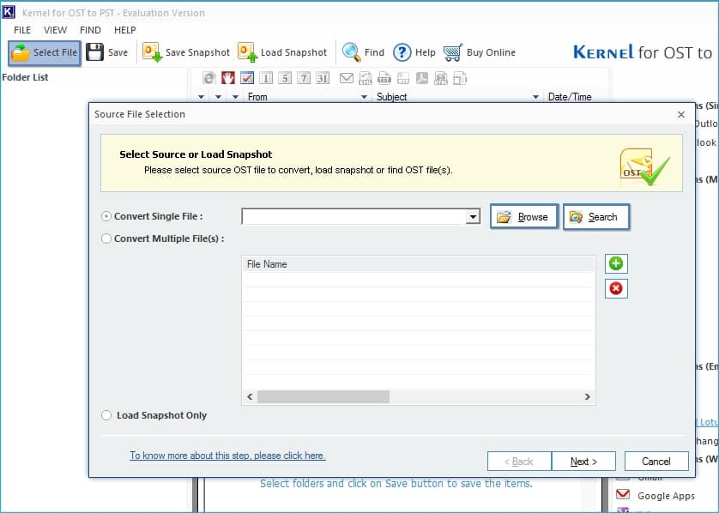Click the Save Snapshot icon
Screen dimensions: 719x513
152,52
